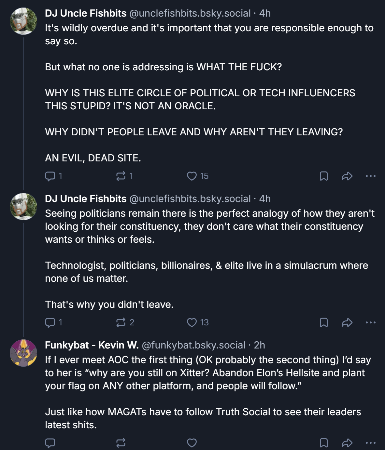The height and width of the screenshot is (450, 385).
Task: View Funkybat's bat avatar
Action: (23, 353)
